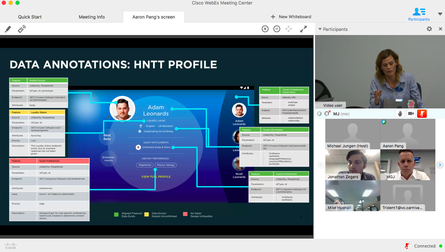The image size is (445, 252).
Task: Click the Vegetarian preference pill
Action: click(145, 165)
